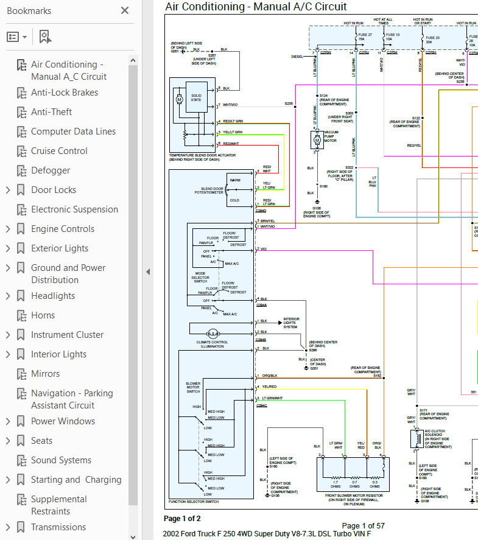Click the Sound Systems bookmark icon
Screen dimensions: 478x540
point(21,460)
